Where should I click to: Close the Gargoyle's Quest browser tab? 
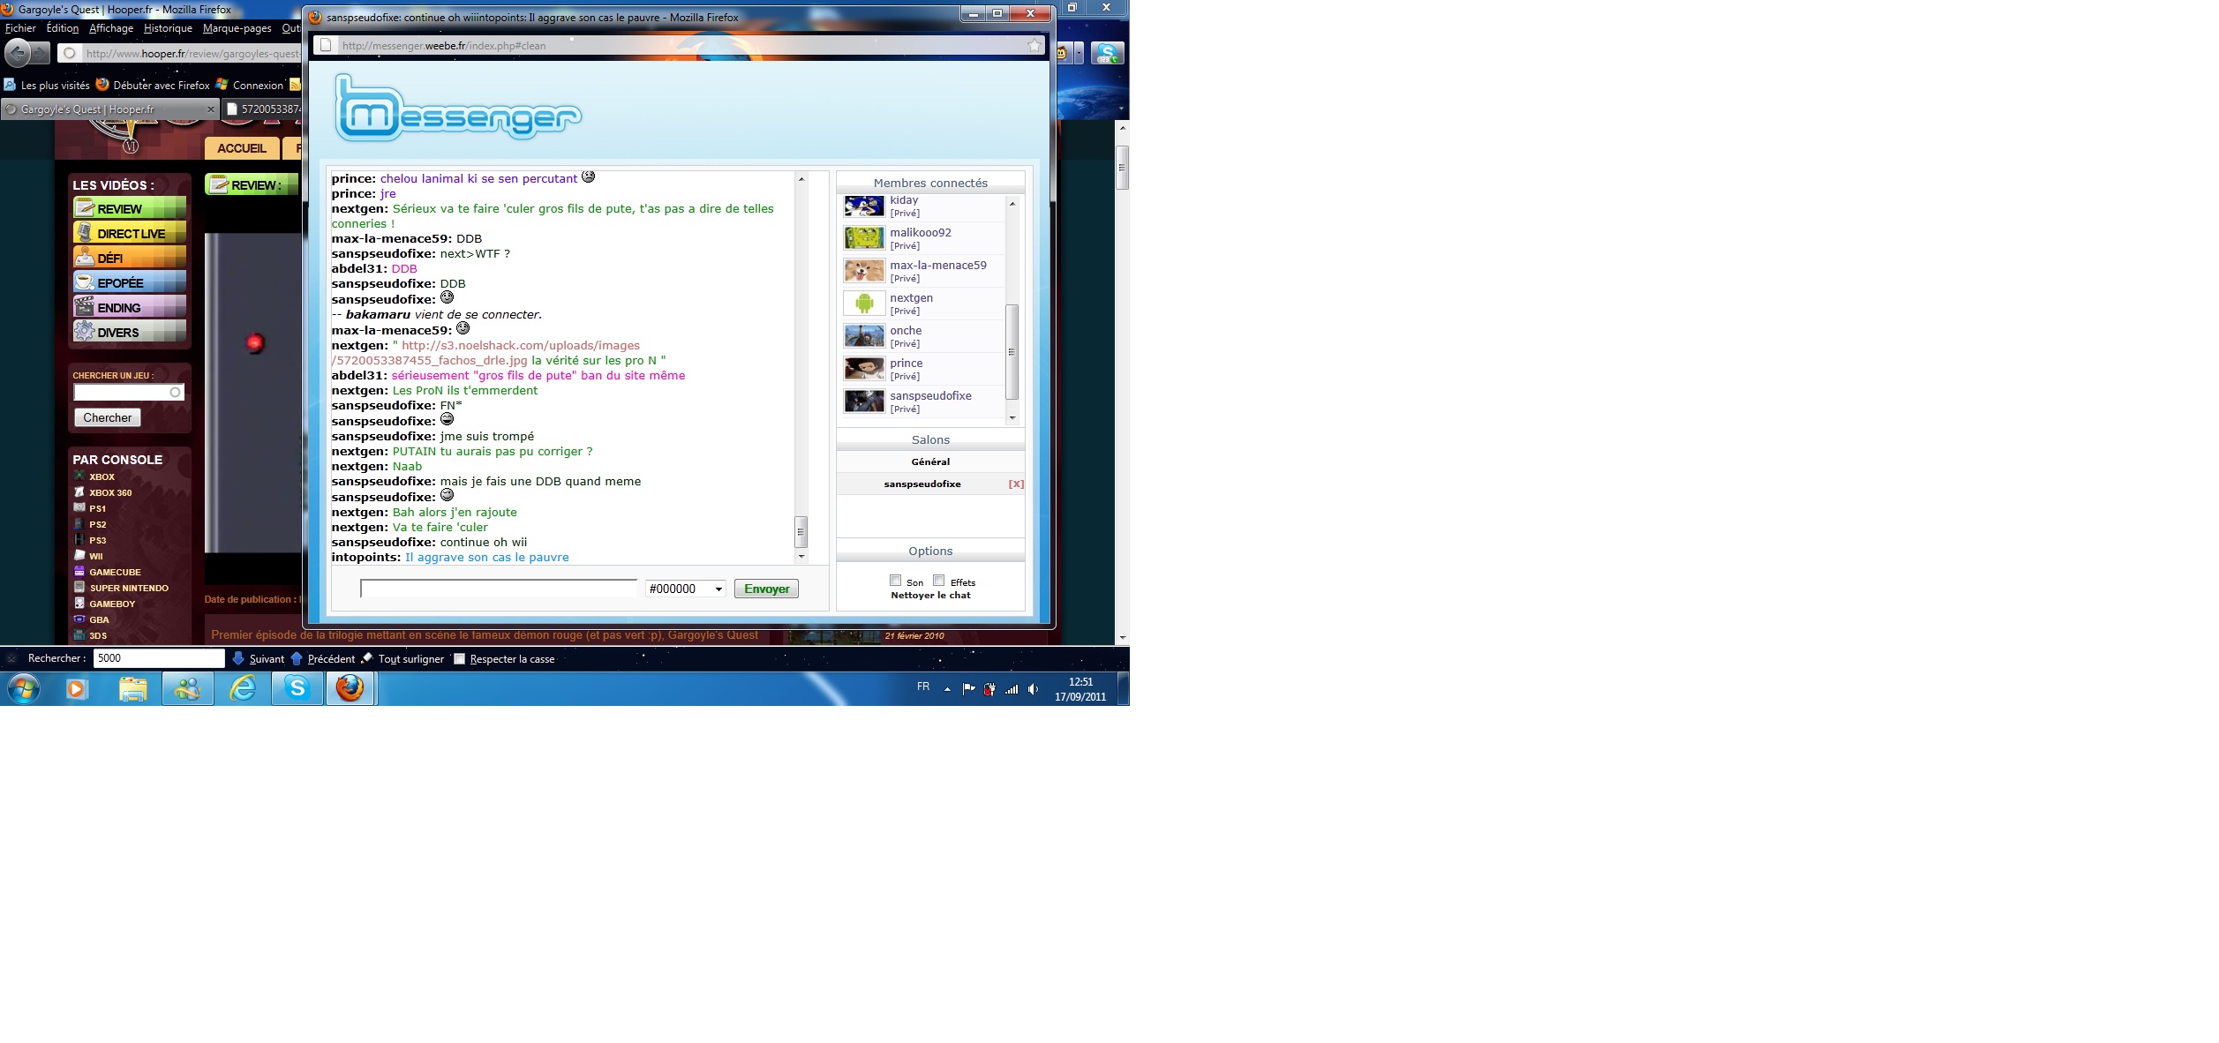coord(210,109)
